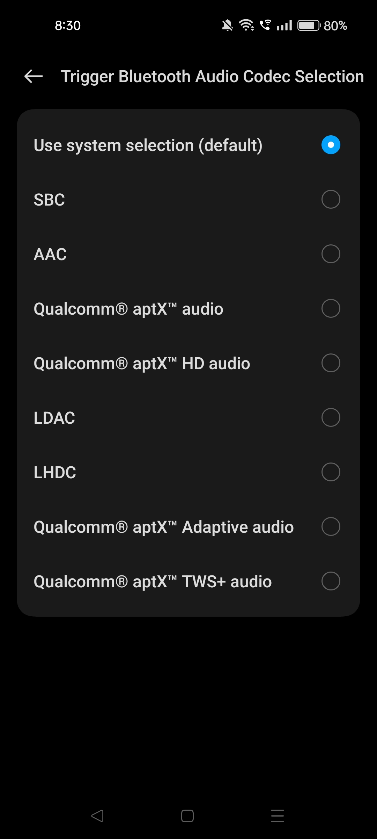
Task: Select the LHDC radio button
Action: tap(331, 472)
